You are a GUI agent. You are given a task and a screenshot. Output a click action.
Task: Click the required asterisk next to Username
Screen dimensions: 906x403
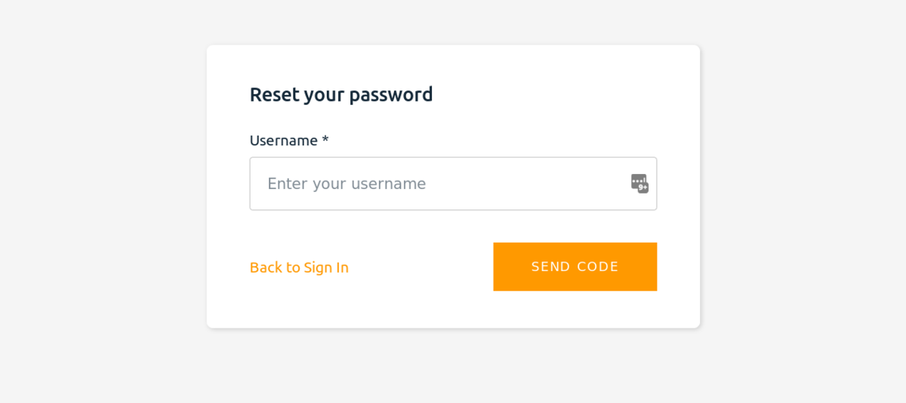325,139
